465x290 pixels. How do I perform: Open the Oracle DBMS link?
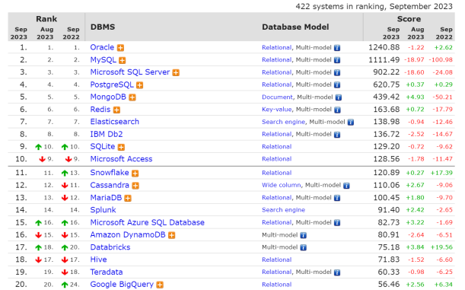coord(102,47)
